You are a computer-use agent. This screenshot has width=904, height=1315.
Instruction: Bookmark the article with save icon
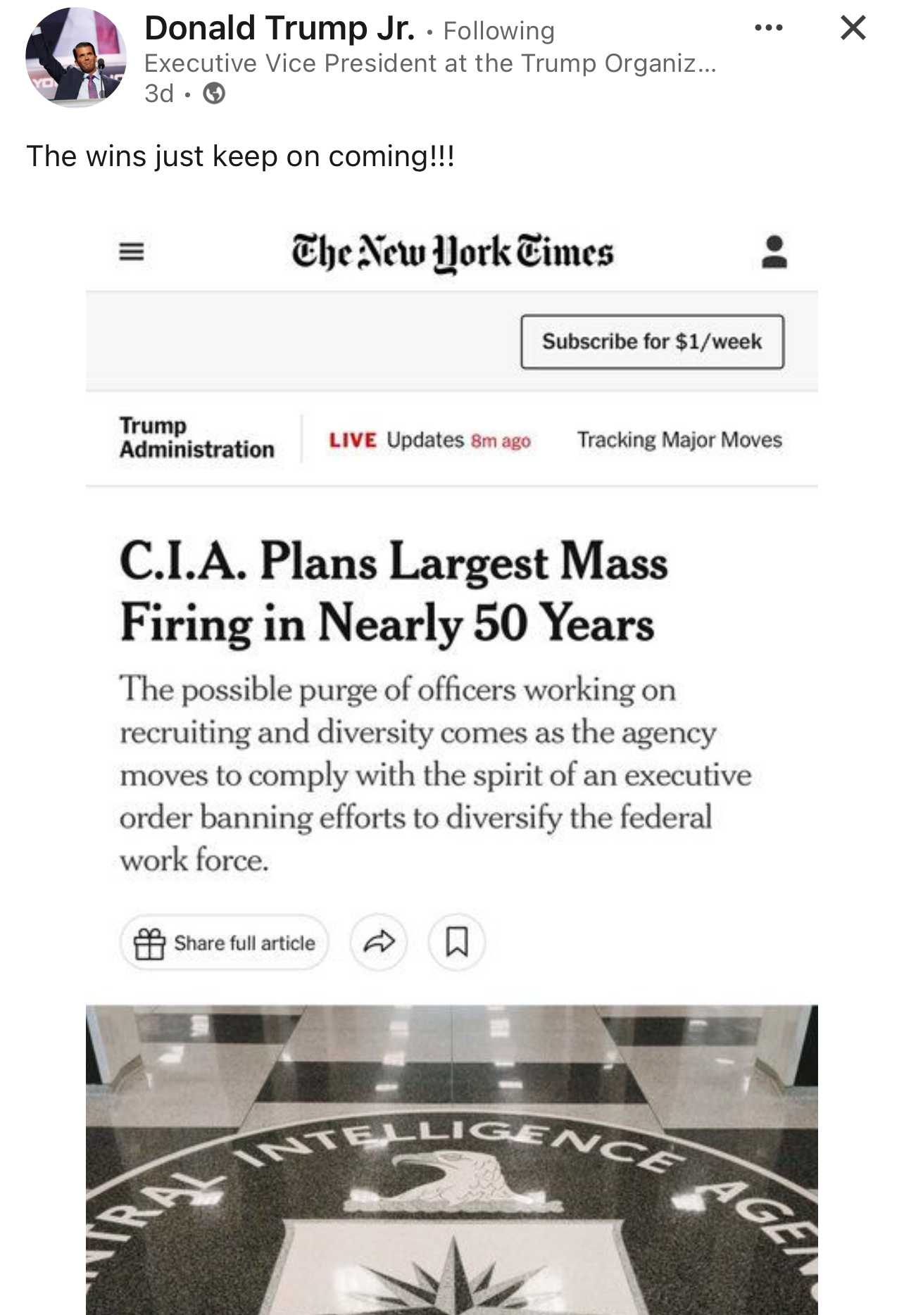click(x=457, y=942)
